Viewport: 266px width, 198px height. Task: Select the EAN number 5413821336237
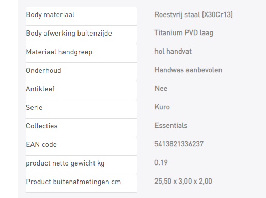pyautogui.click(x=179, y=144)
